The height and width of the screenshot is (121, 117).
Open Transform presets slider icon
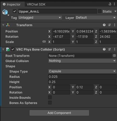pos(109,25)
